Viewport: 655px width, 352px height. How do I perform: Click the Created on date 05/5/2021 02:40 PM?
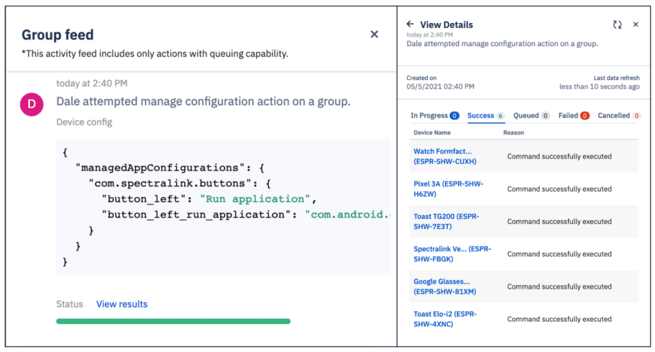click(x=440, y=86)
